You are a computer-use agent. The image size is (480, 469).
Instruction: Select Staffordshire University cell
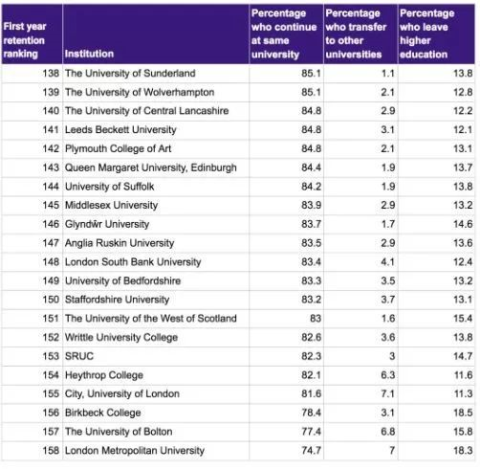(x=156, y=300)
